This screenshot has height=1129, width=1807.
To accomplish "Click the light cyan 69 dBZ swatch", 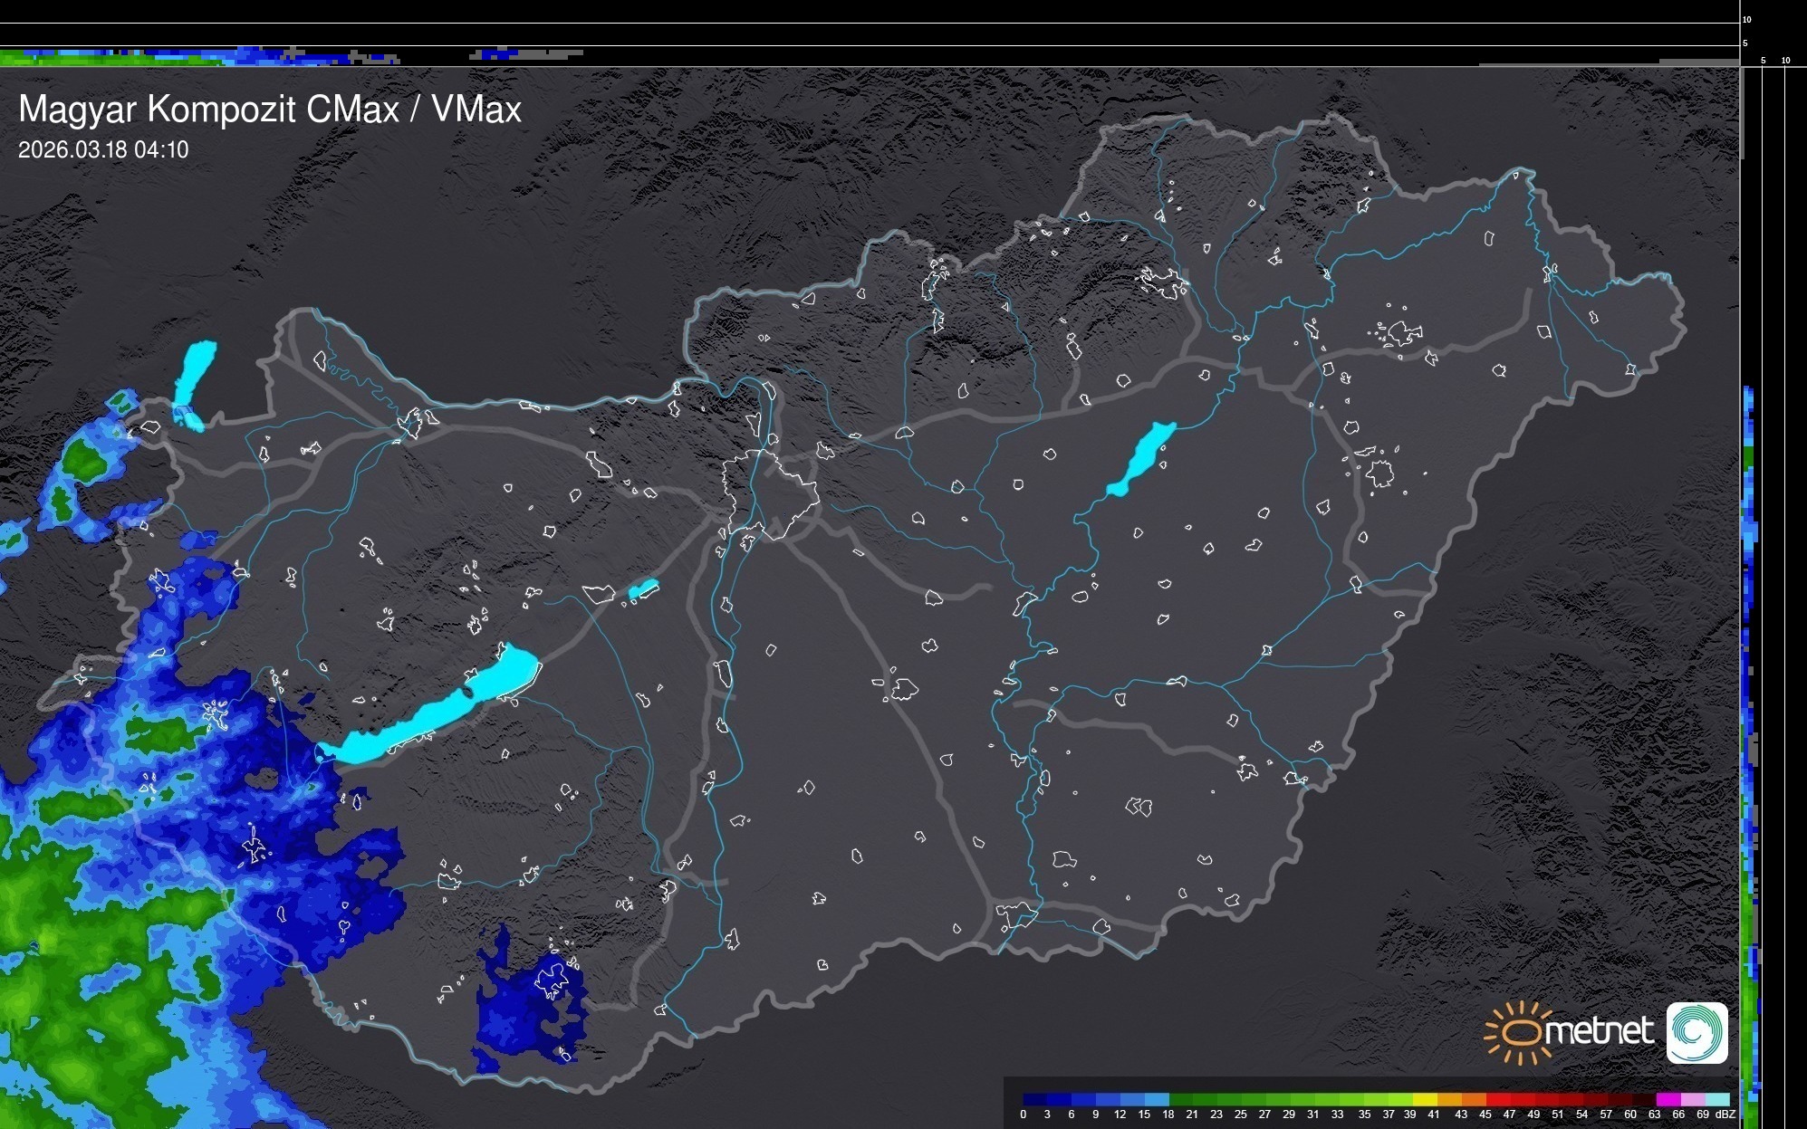I will click(x=1717, y=1099).
